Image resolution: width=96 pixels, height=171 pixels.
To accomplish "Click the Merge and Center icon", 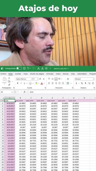I will point(68,83).
